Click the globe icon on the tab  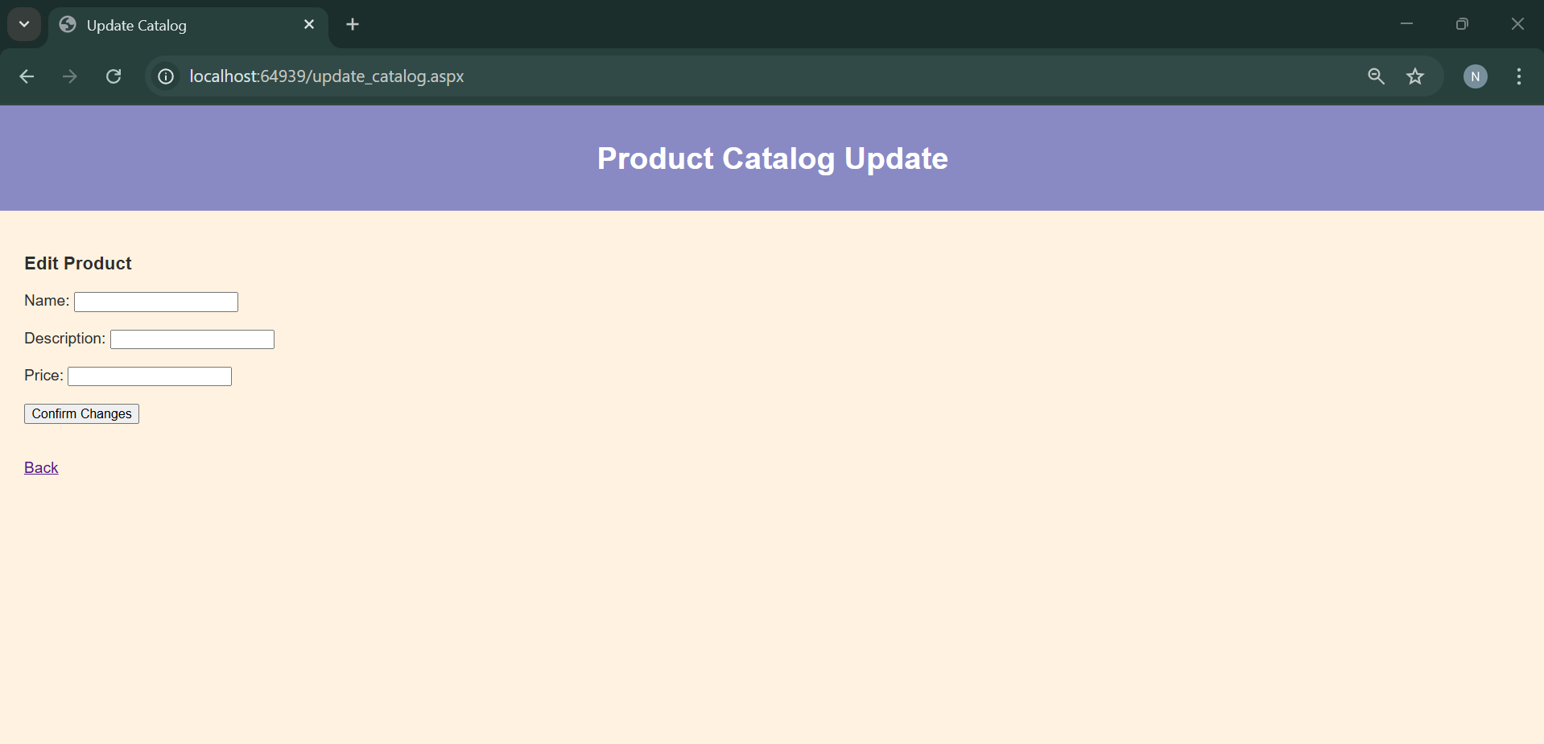tap(68, 25)
